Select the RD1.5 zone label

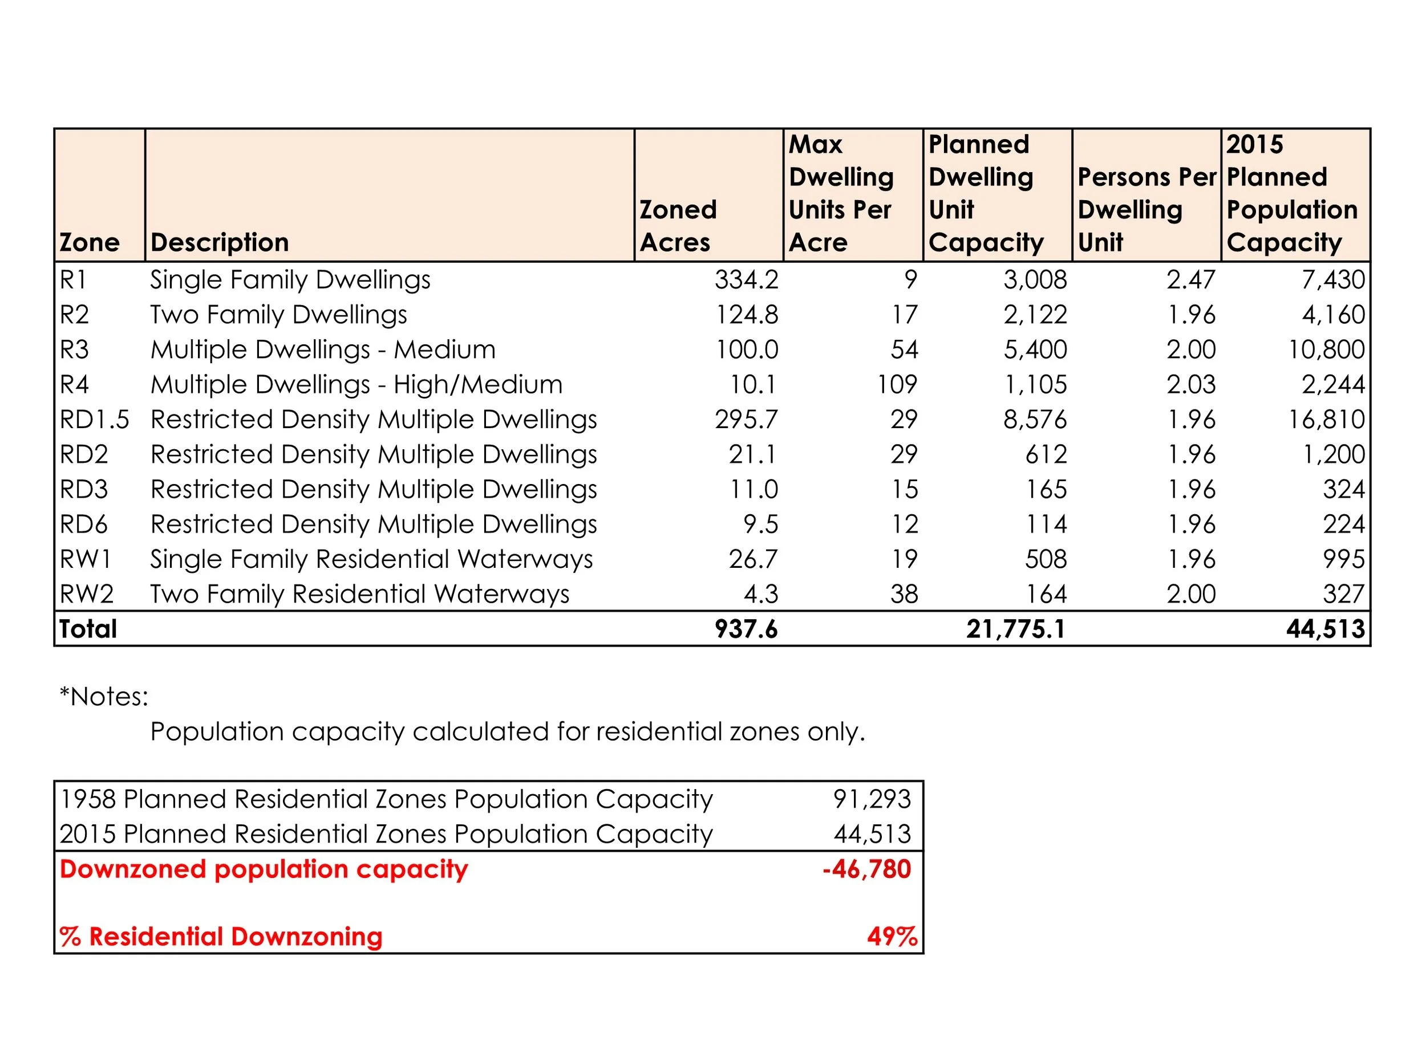click(94, 419)
